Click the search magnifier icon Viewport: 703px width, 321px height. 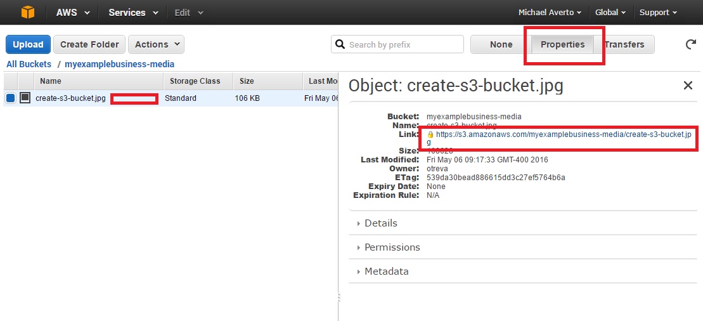(340, 44)
